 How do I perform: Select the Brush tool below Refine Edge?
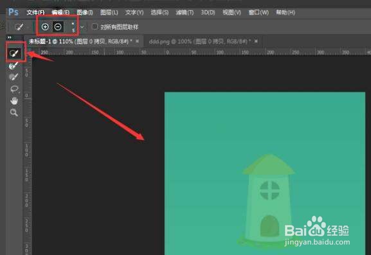(x=14, y=77)
